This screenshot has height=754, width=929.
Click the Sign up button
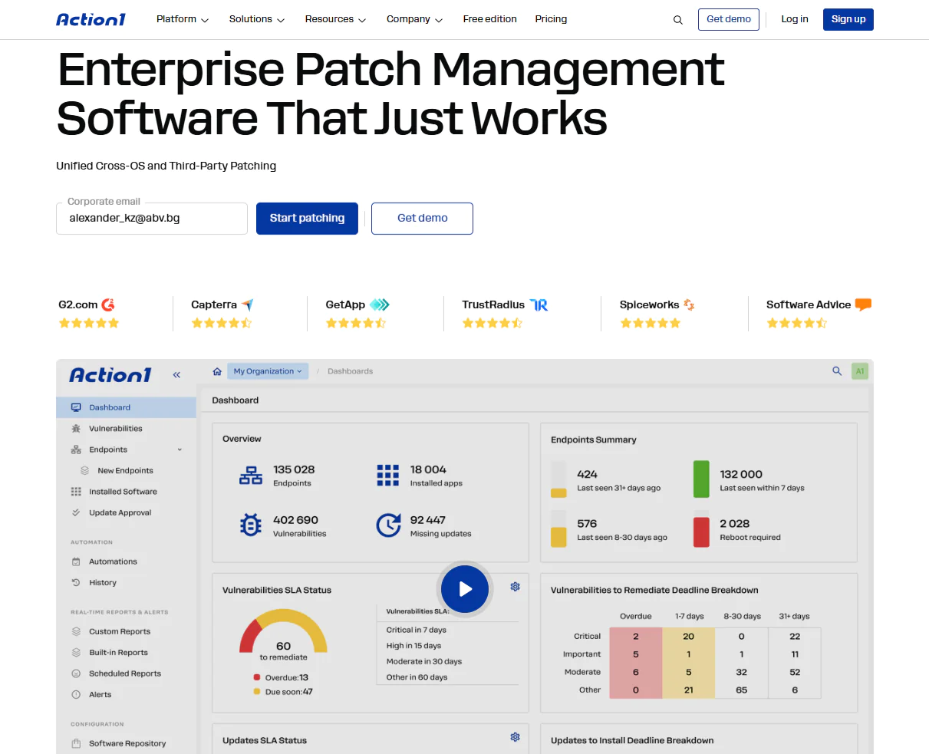pos(848,19)
